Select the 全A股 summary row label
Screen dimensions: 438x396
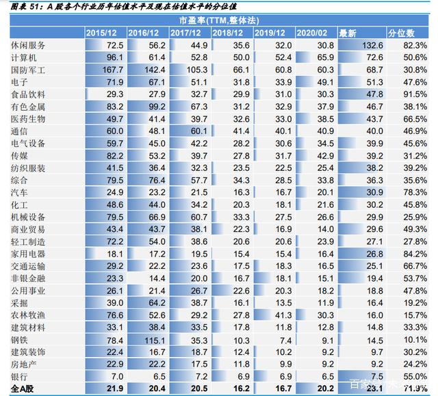pyautogui.click(x=22, y=388)
